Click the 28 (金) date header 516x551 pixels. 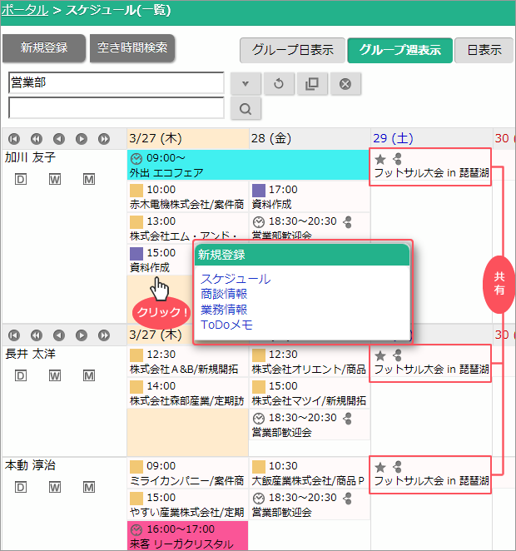point(271,138)
